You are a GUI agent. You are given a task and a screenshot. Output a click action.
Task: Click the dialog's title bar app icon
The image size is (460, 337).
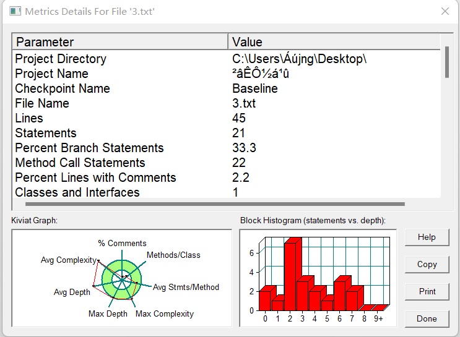click(15, 11)
